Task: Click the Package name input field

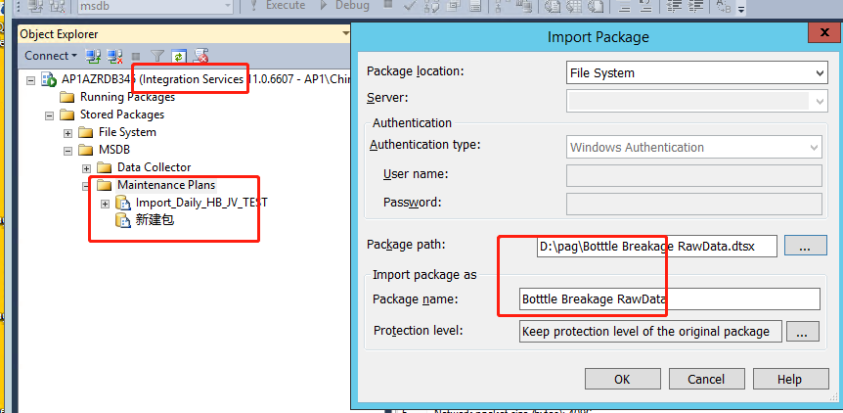Action: click(x=670, y=299)
